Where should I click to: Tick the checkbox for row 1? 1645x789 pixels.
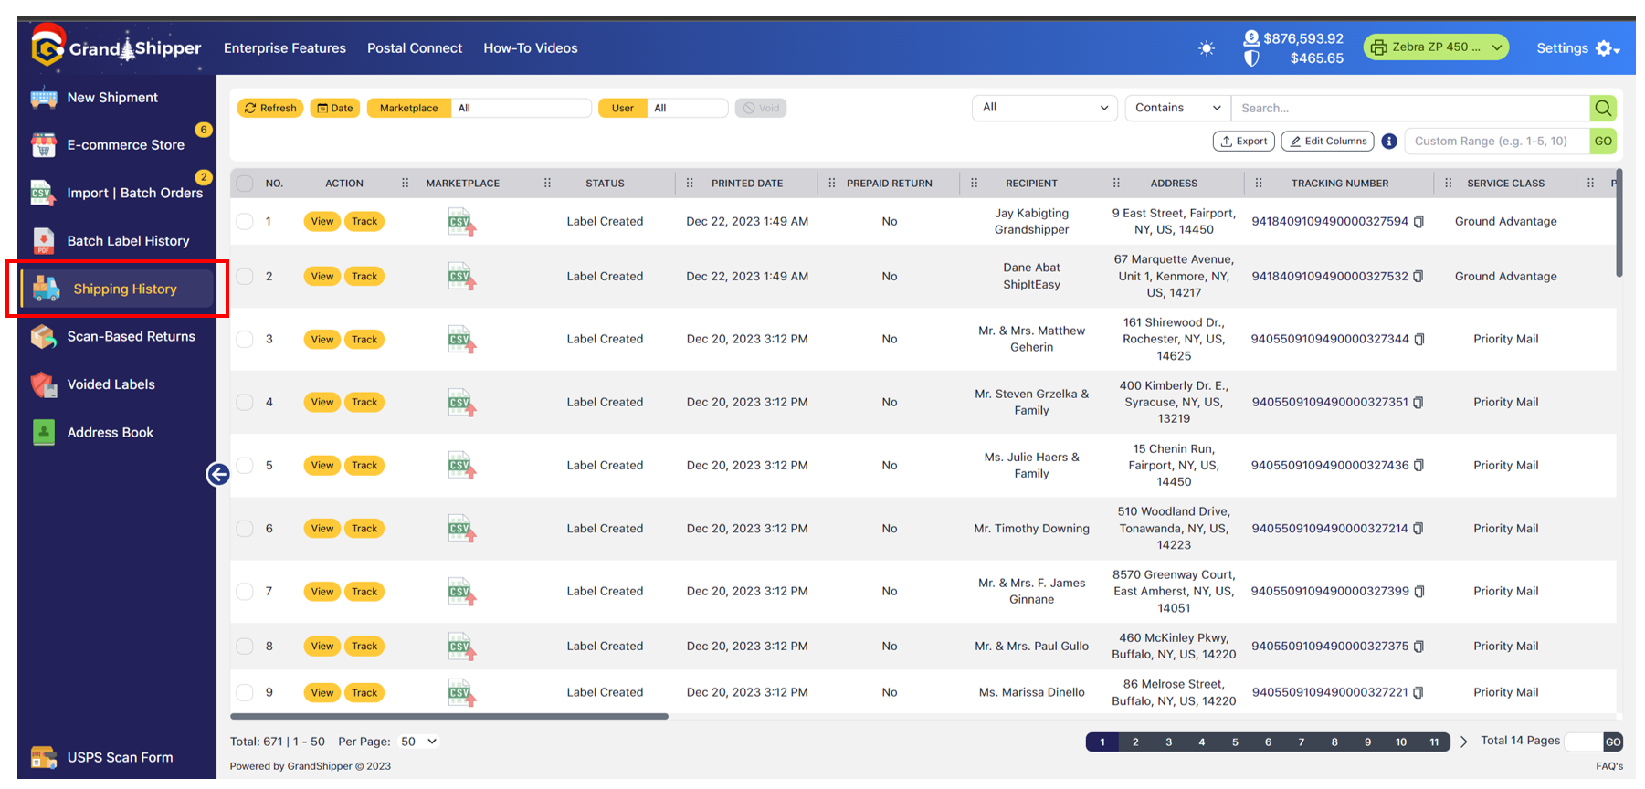[x=245, y=221]
